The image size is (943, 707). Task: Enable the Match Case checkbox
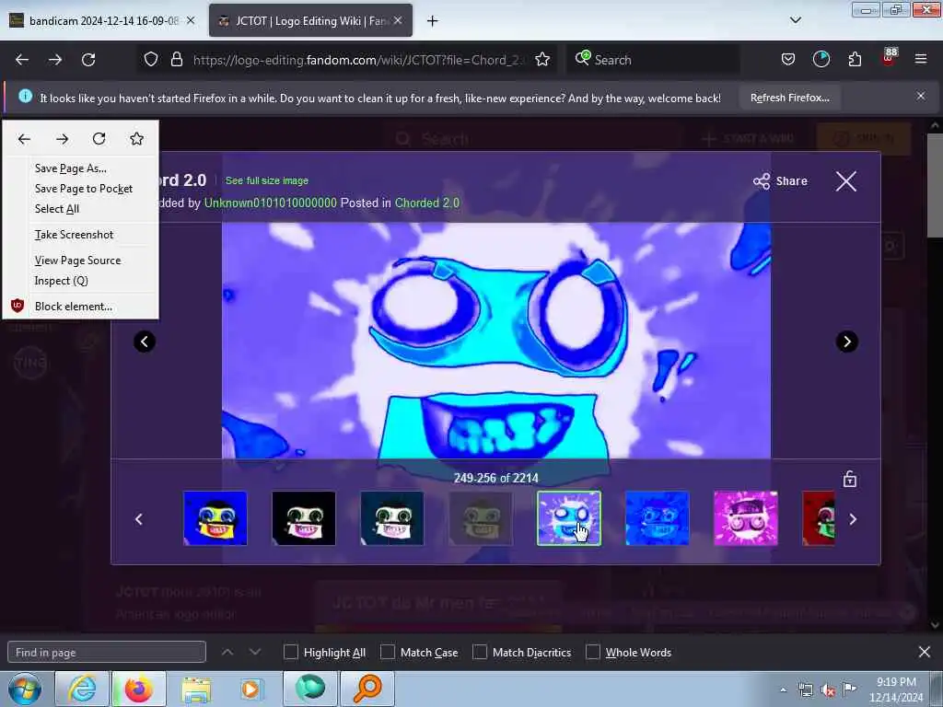(x=388, y=652)
